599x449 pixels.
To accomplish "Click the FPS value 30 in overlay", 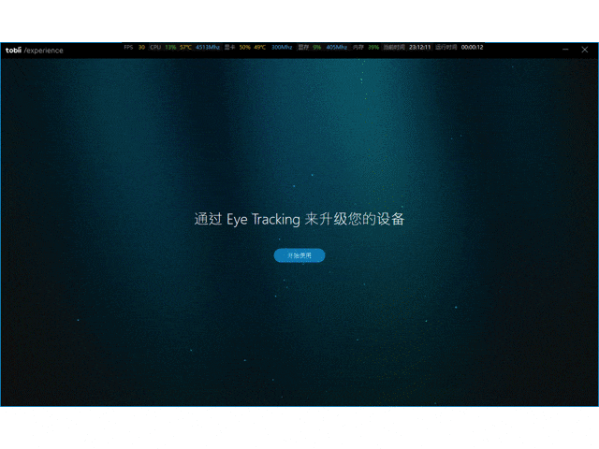I will click(x=141, y=48).
